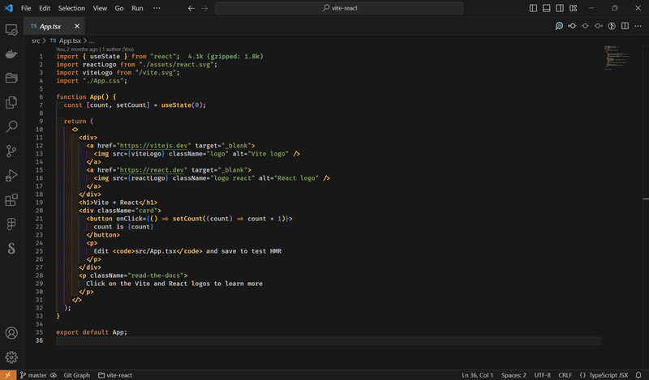Open the src breadcrumb dropdown
Screen dimensions: 649x380
36,41
